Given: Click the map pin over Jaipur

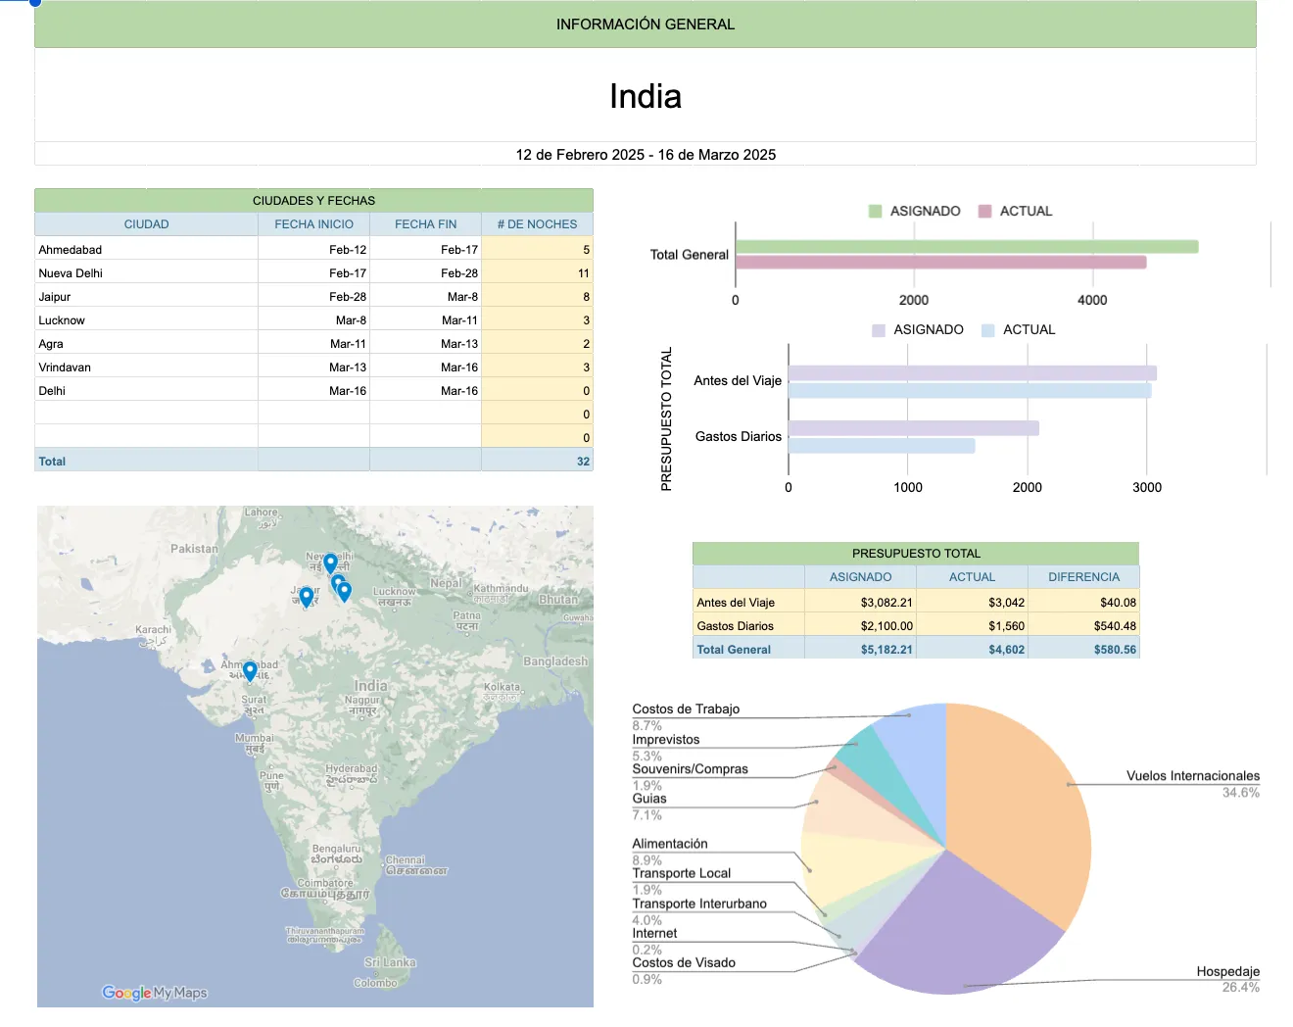Looking at the screenshot, I should [306, 595].
